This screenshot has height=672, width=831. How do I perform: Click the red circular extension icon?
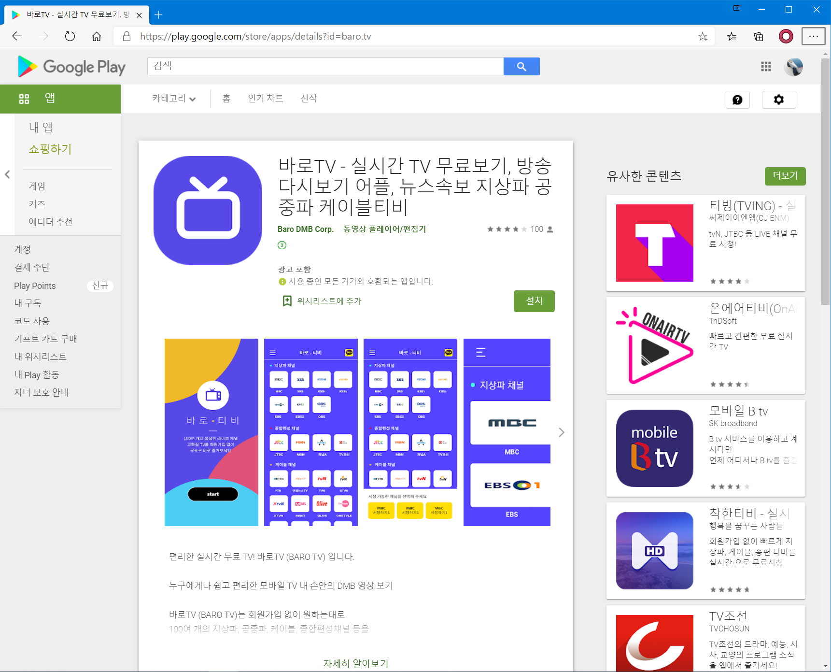pyautogui.click(x=786, y=36)
